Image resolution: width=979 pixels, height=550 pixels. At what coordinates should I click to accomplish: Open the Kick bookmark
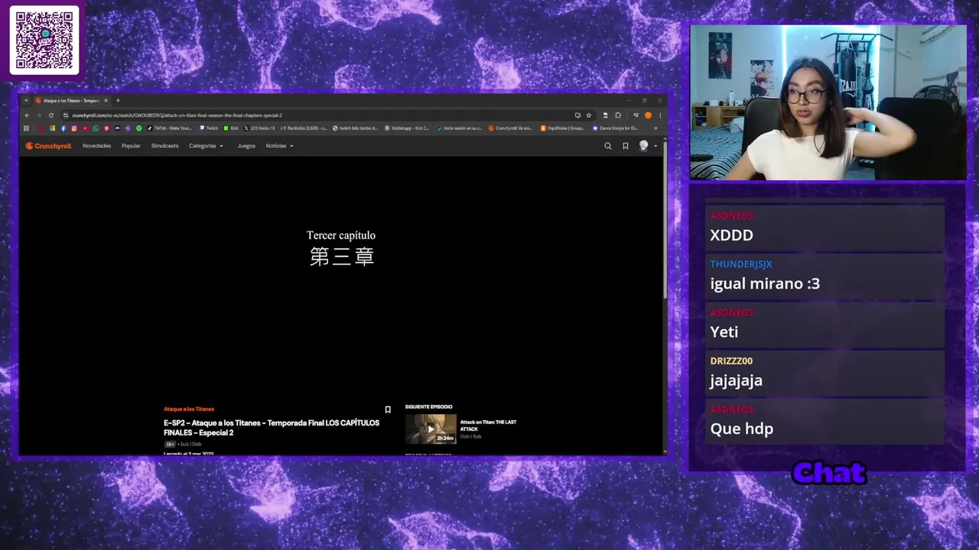[231, 128]
